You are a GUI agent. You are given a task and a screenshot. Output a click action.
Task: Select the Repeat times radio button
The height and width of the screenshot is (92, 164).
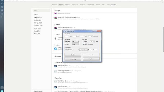pyautogui.click(x=84, y=41)
